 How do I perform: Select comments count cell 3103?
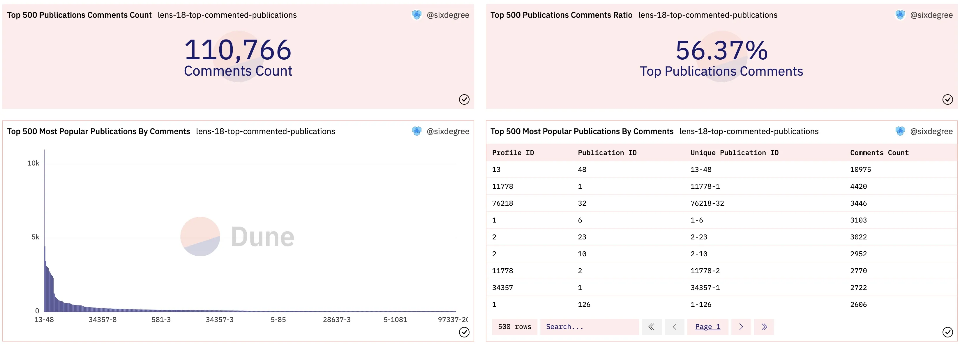(x=858, y=220)
